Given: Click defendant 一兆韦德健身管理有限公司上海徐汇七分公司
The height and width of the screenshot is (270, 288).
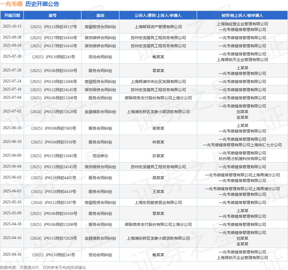Looking at the screenshot, I should pos(242,145).
